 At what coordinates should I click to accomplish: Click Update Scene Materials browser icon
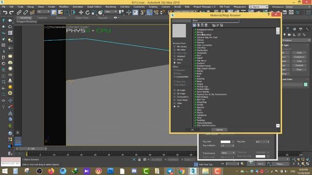[x=214, y=25]
